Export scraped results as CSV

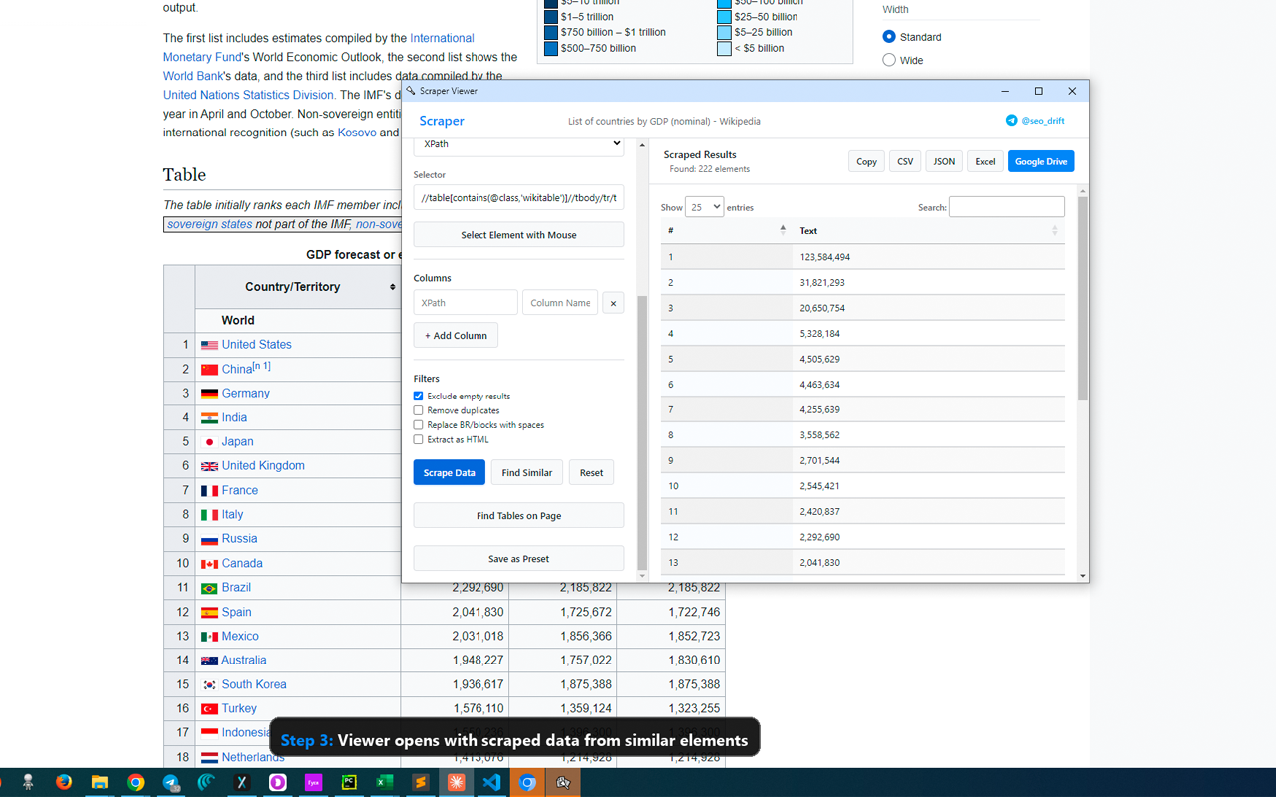tap(905, 161)
